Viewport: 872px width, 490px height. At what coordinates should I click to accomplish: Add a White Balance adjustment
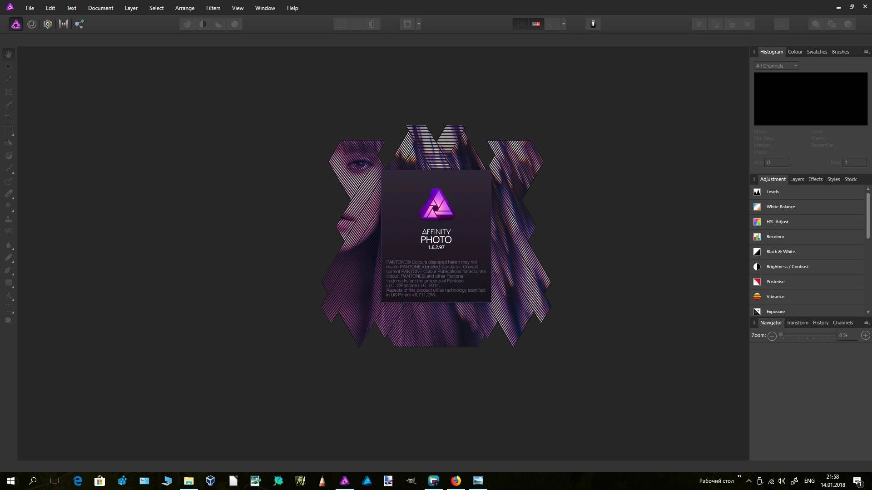point(807,207)
